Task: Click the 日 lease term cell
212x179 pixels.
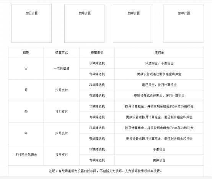Action: (x=26, y=68)
